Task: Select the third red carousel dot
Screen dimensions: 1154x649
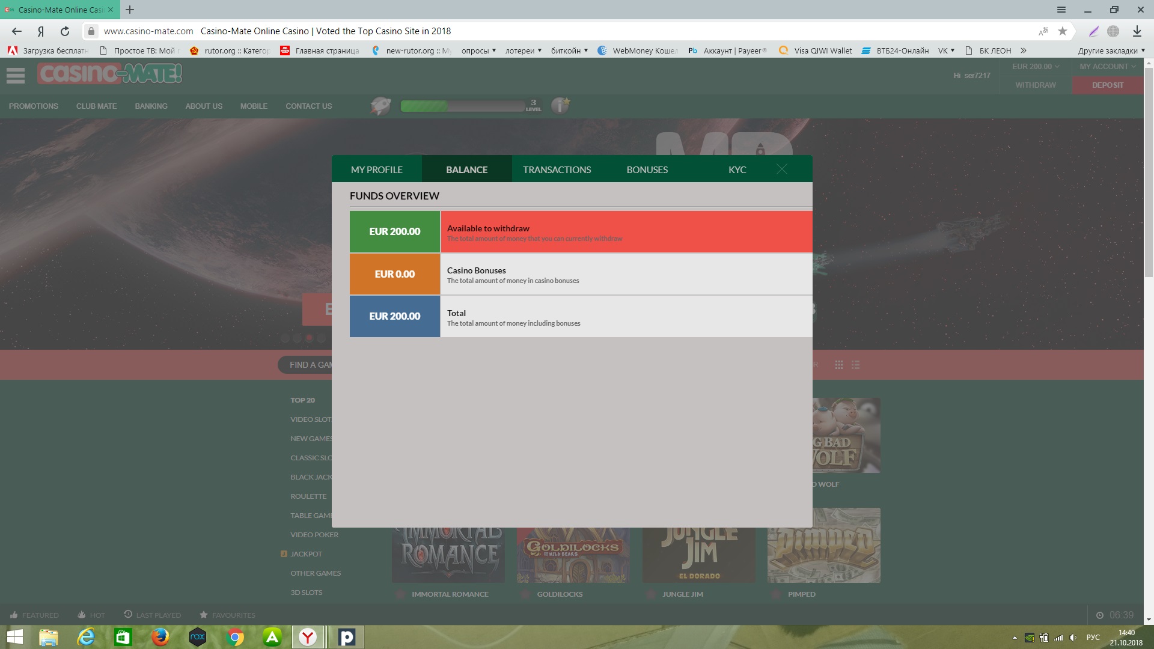Action: (309, 338)
